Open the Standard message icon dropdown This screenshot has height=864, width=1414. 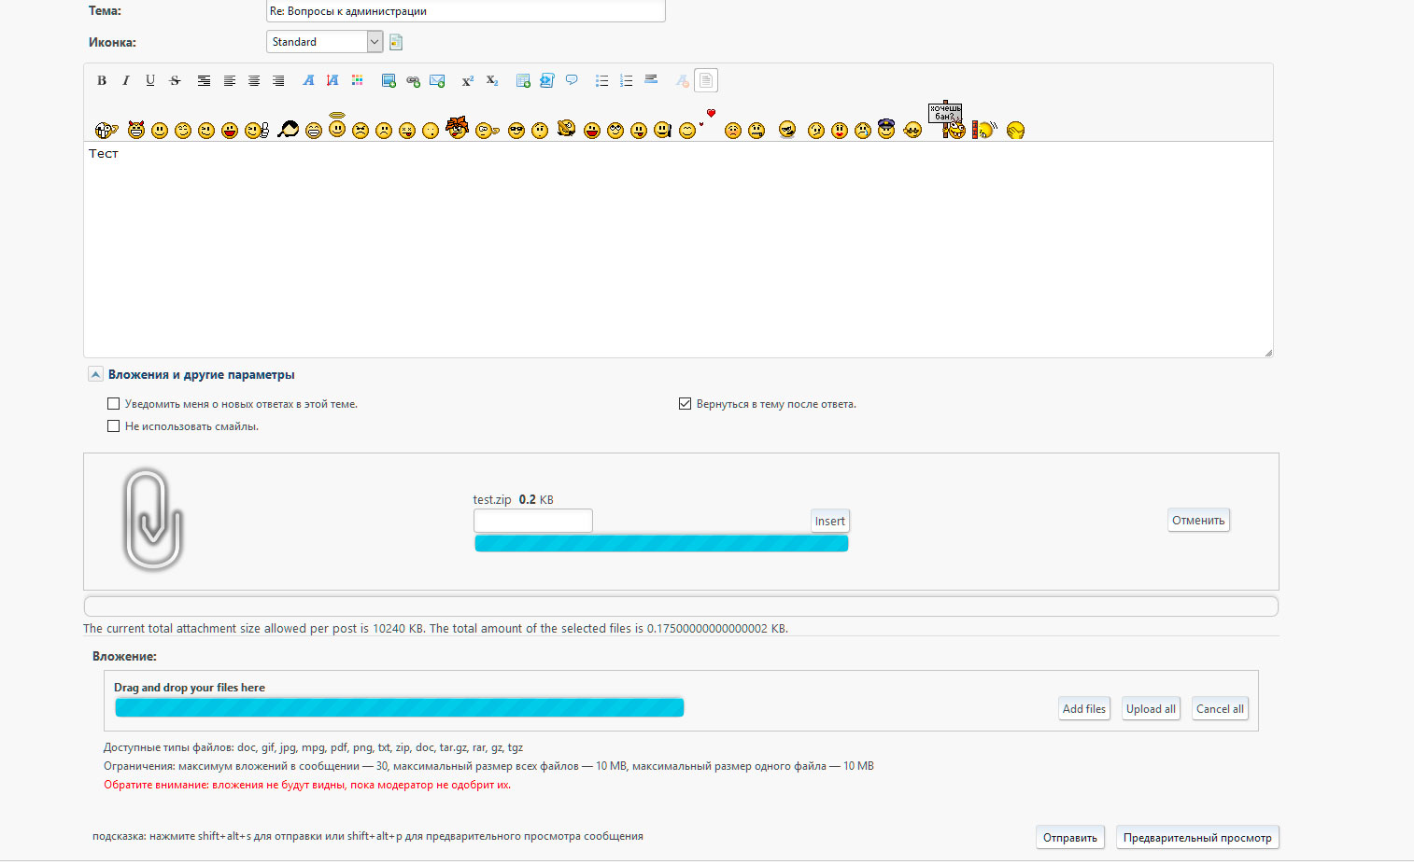325,42
